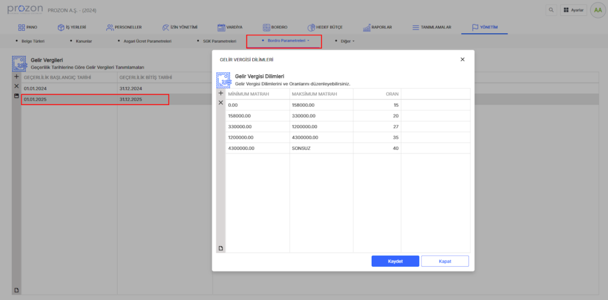This screenshot has width=608, height=300.
Task: Delete row using X icon in dialog toolbar
Action: tap(221, 103)
